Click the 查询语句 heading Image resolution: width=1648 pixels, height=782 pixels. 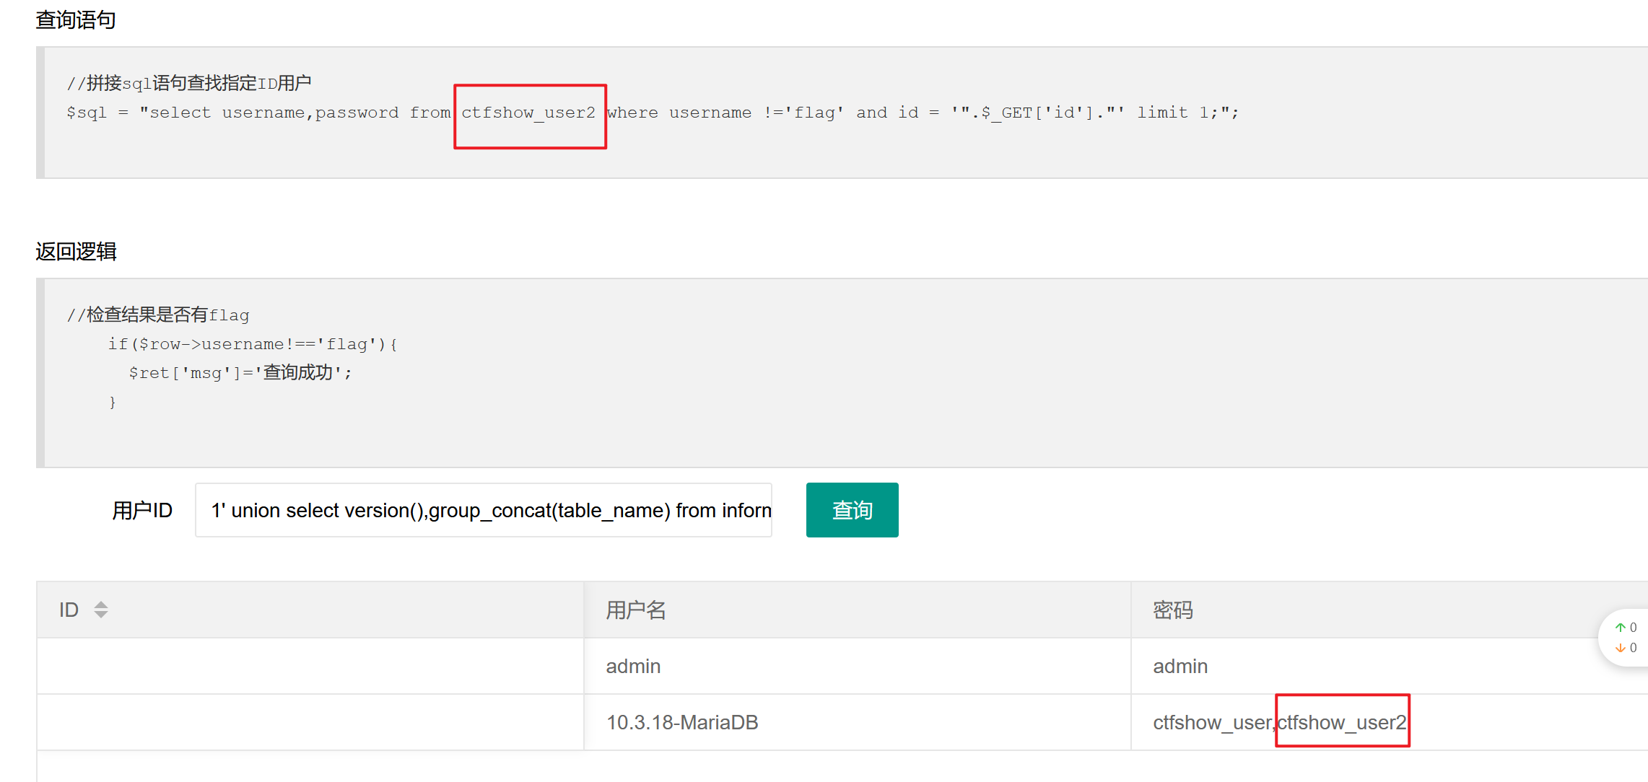76,20
